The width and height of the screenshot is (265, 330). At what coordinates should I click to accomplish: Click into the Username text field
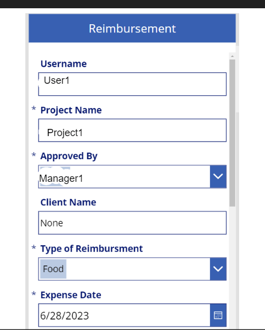coord(132,84)
